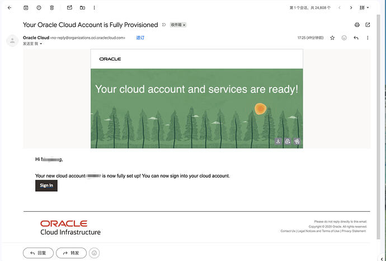
Task: Move email to a folder
Action: click(82, 8)
